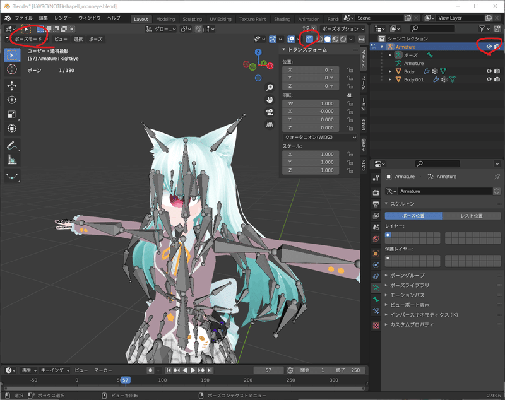The width and height of the screenshot is (505, 400).
Task: Hide Armature in viewport via eye icon
Action: coord(489,47)
